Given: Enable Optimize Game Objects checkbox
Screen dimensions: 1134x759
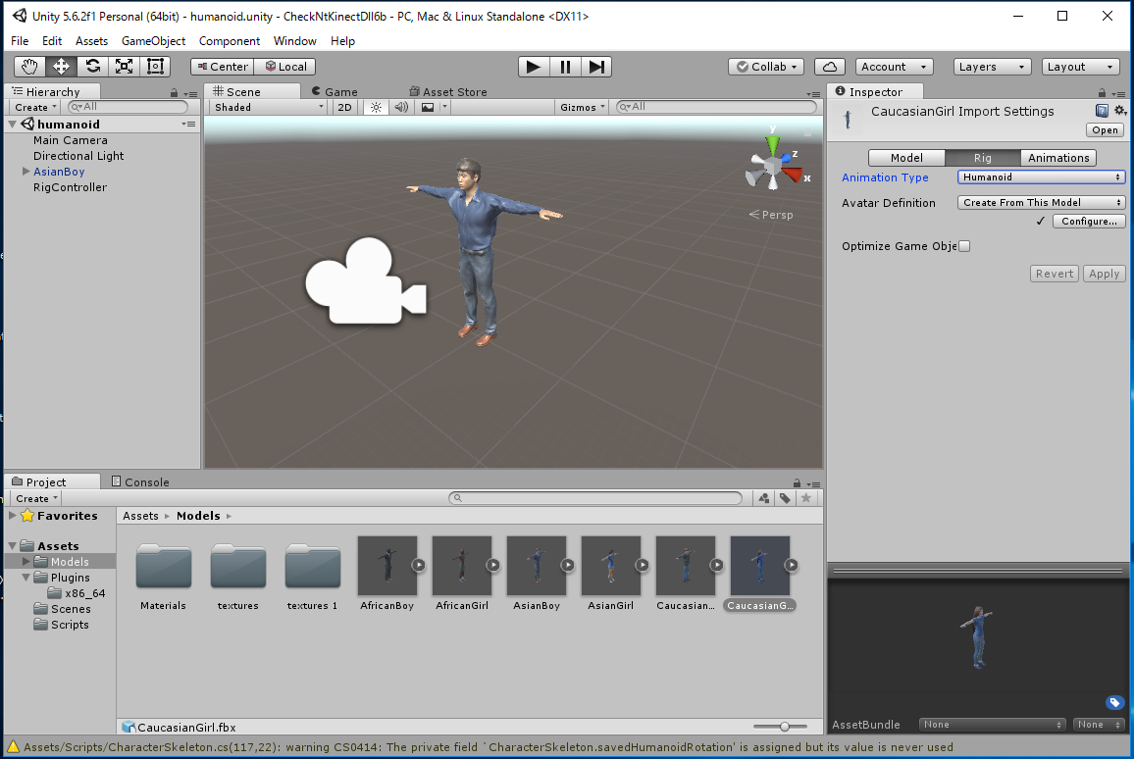Looking at the screenshot, I should pos(963,246).
